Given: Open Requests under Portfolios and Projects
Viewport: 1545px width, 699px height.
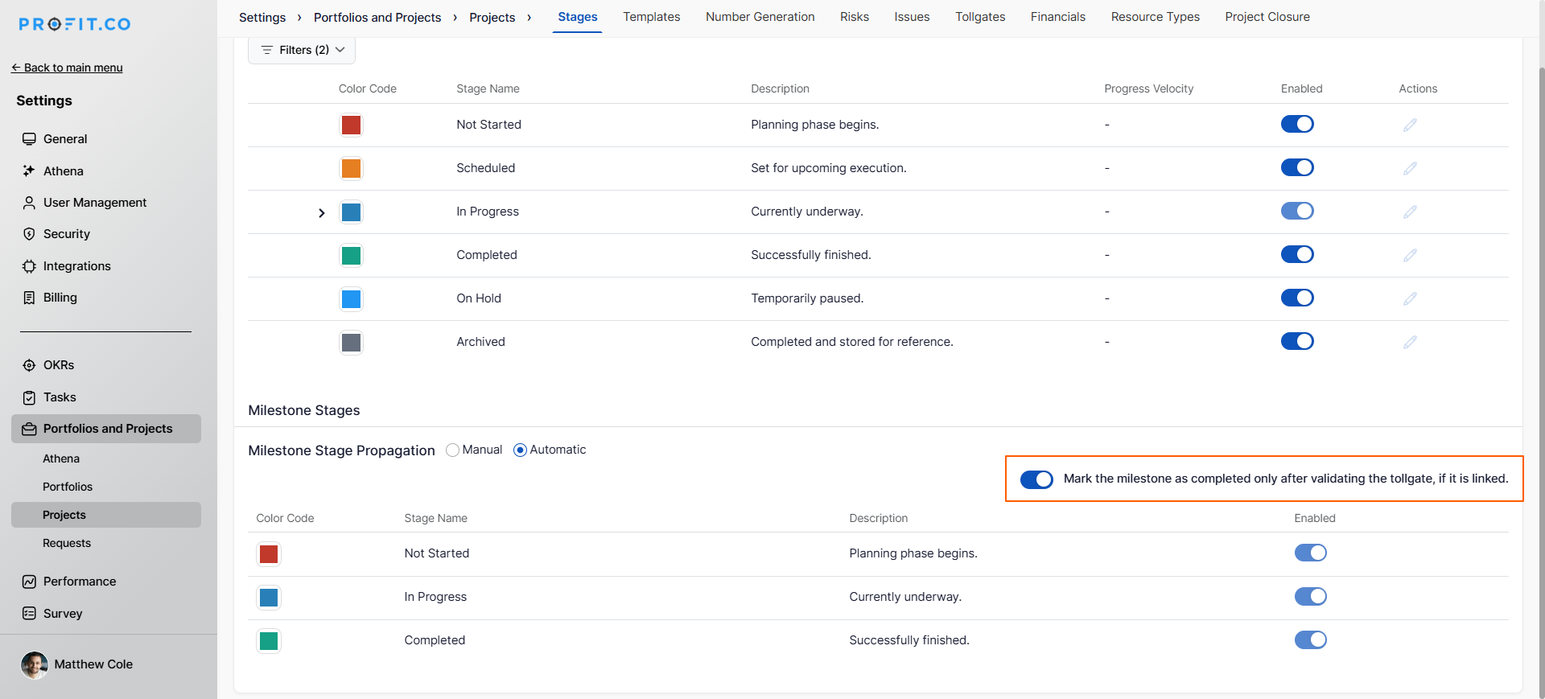Looking at the screenshot, I should point(67,543).
